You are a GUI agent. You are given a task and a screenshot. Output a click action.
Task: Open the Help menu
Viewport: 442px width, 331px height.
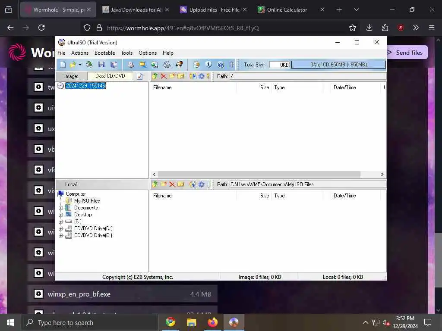tap(168, 53)
